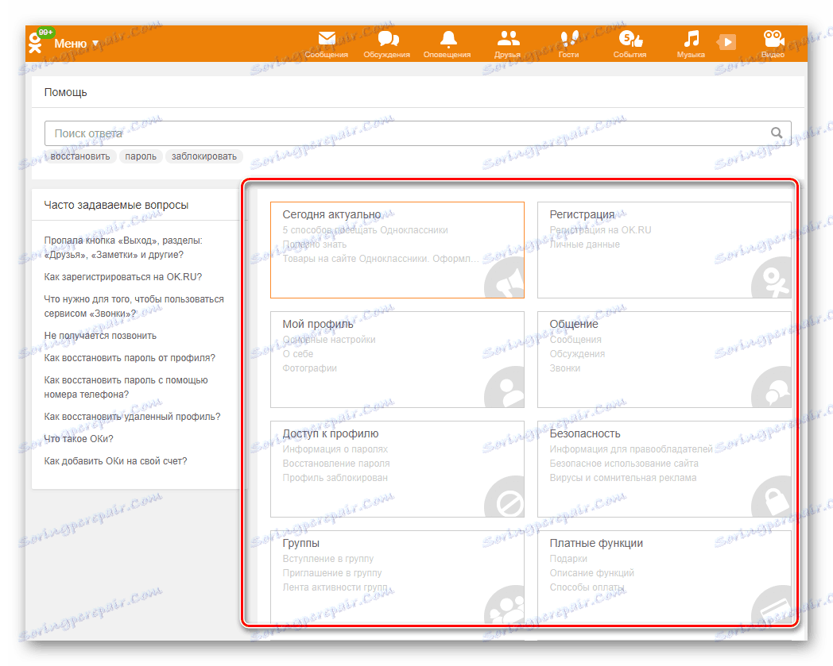Click the Поиск ответа search field
This screenshot has width=833, height=666.
click(417, 133)
